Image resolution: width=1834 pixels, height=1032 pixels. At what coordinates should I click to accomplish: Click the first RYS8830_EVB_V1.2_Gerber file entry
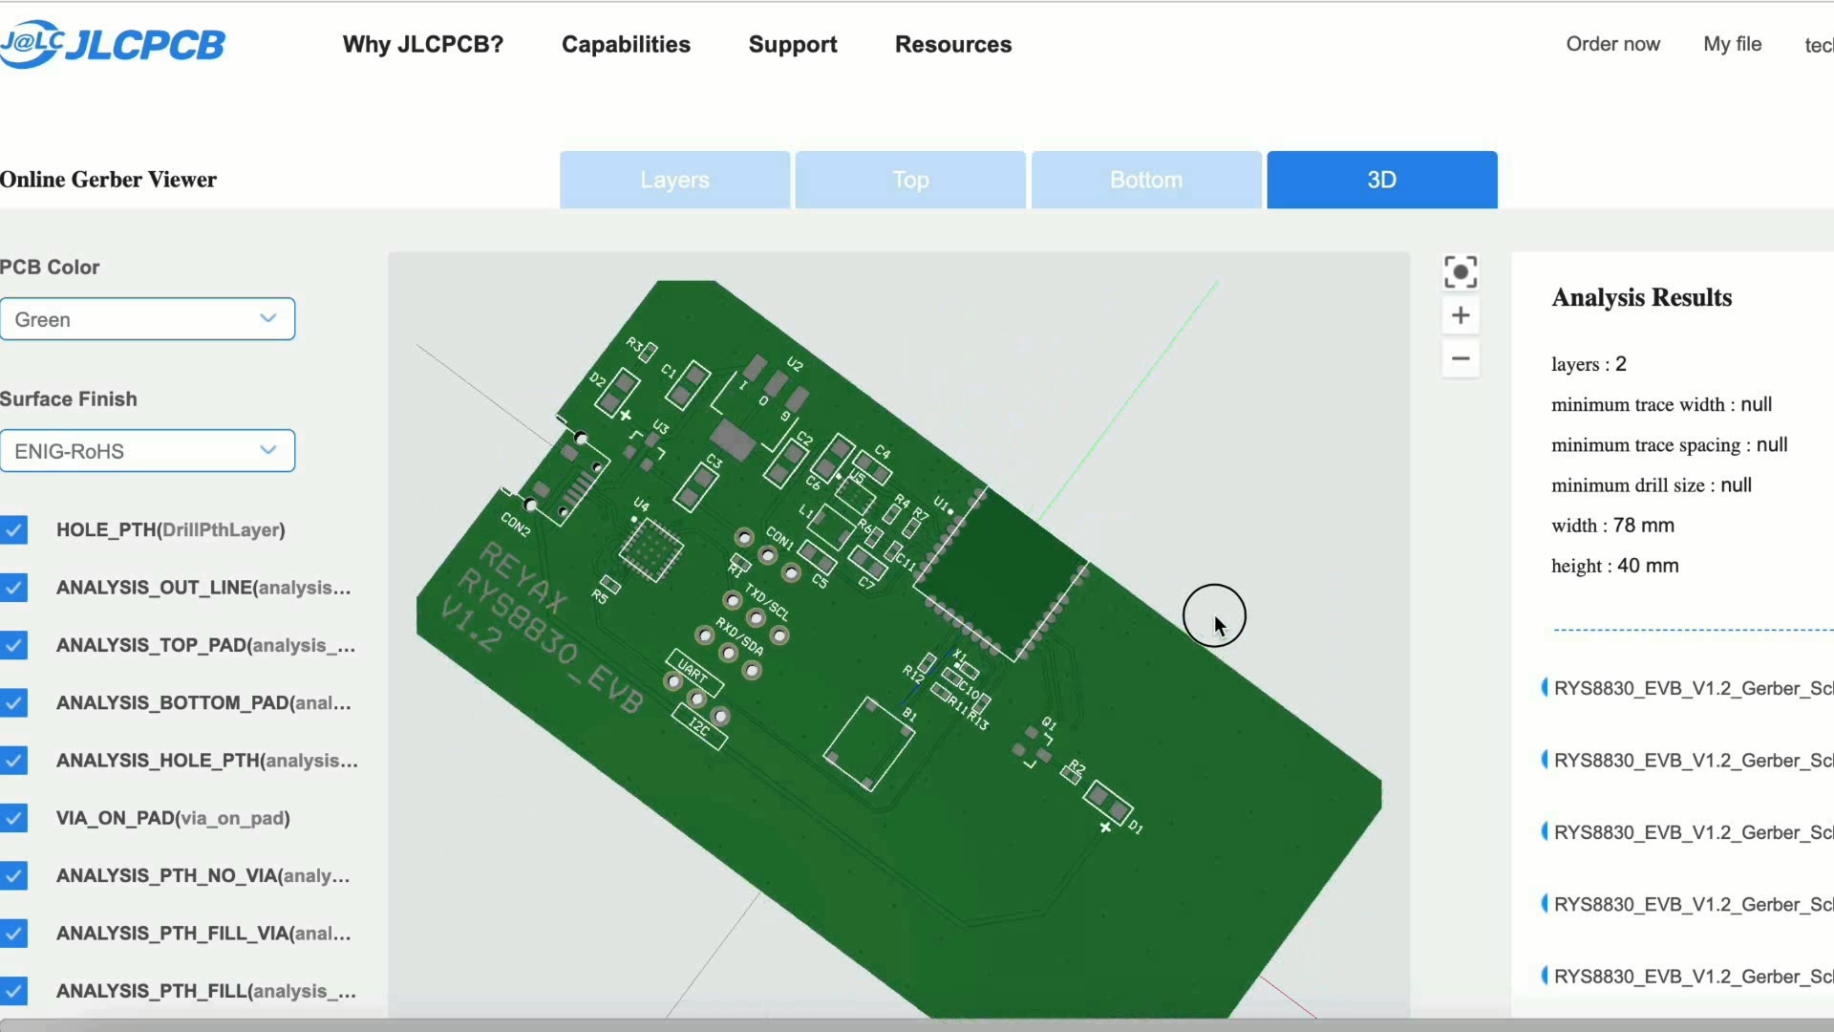(x=1688, y=688)
